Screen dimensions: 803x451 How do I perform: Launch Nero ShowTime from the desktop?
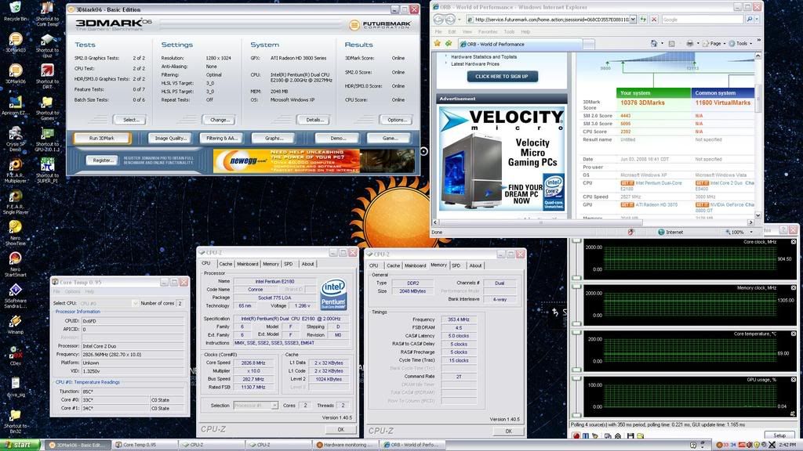tap(16, 233)
